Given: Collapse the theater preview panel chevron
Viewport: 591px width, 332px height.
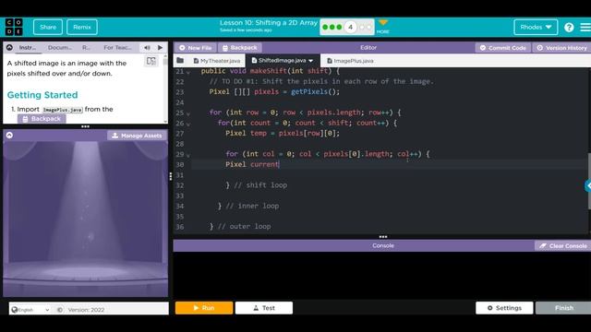Looking at the screenshot, I should 9,136.
